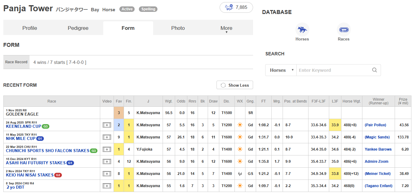Click the search magnifier icon
Image resolution: width=416 pixels, height=195 pixels.
[x=375, y=70]
